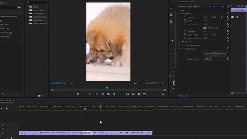
Task: Reset the Anchor Point parameter
Action: coord(228,34)
